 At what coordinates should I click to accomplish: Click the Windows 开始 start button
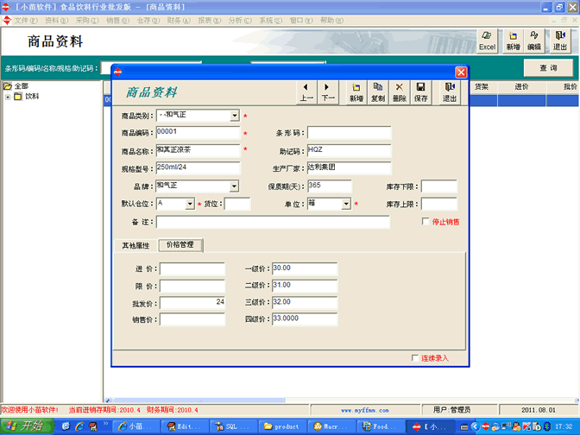[27, 426]
